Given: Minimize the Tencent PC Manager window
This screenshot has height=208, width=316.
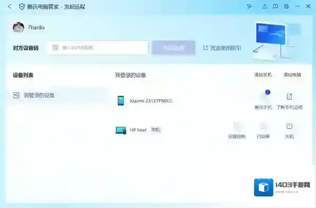Looking at the screenshot, I should click(x=297, y=6).
